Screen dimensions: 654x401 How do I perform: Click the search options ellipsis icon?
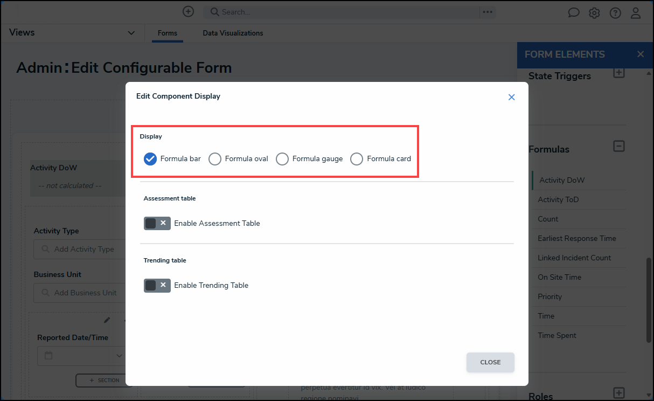pos(488,12)
